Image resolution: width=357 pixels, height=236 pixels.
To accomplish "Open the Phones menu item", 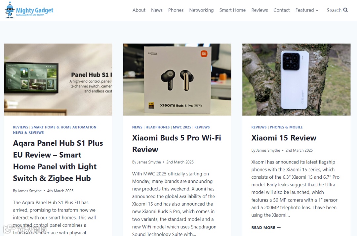I will click(176, 10).
